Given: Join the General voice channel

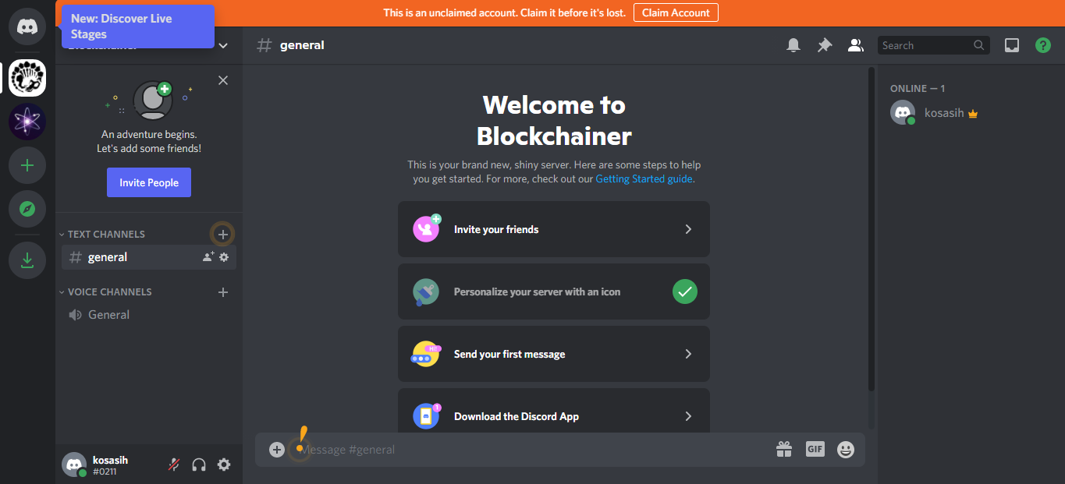Looking at the screenshot, I should (x=149, y=315).
